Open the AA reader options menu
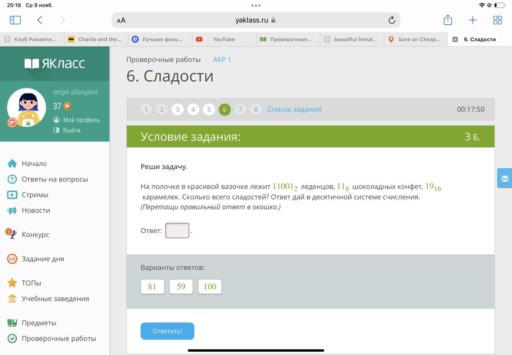512x355 pixels. 121,20
